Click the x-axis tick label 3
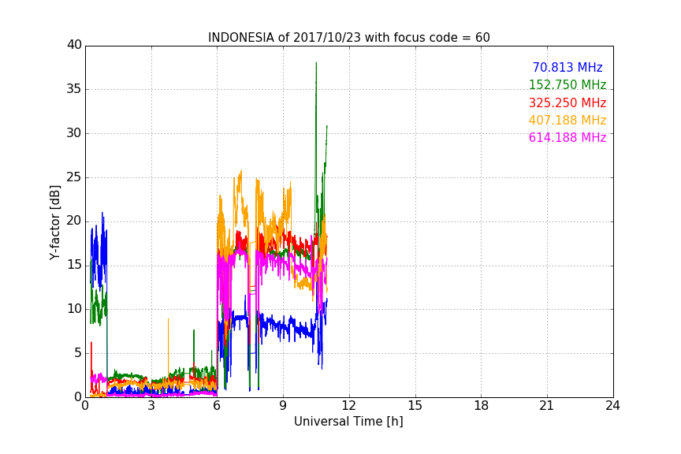The height and width of the screenshot is (454, 681). coord(151,406)
